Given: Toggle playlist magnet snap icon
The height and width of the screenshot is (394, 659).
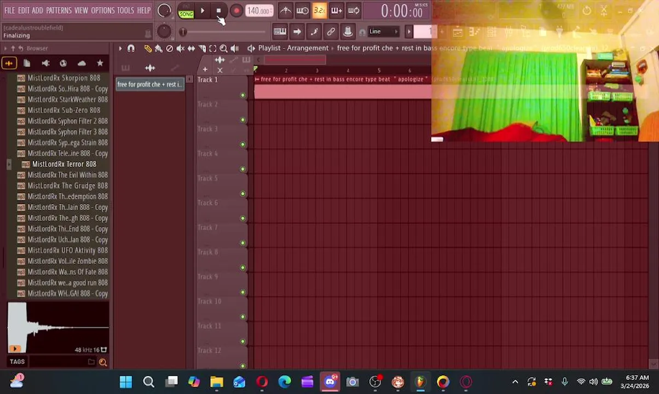Looking at the screenshot, I should [x=131, y=48].
